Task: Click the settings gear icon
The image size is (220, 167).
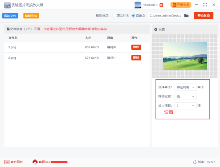Action: point(155,29)
